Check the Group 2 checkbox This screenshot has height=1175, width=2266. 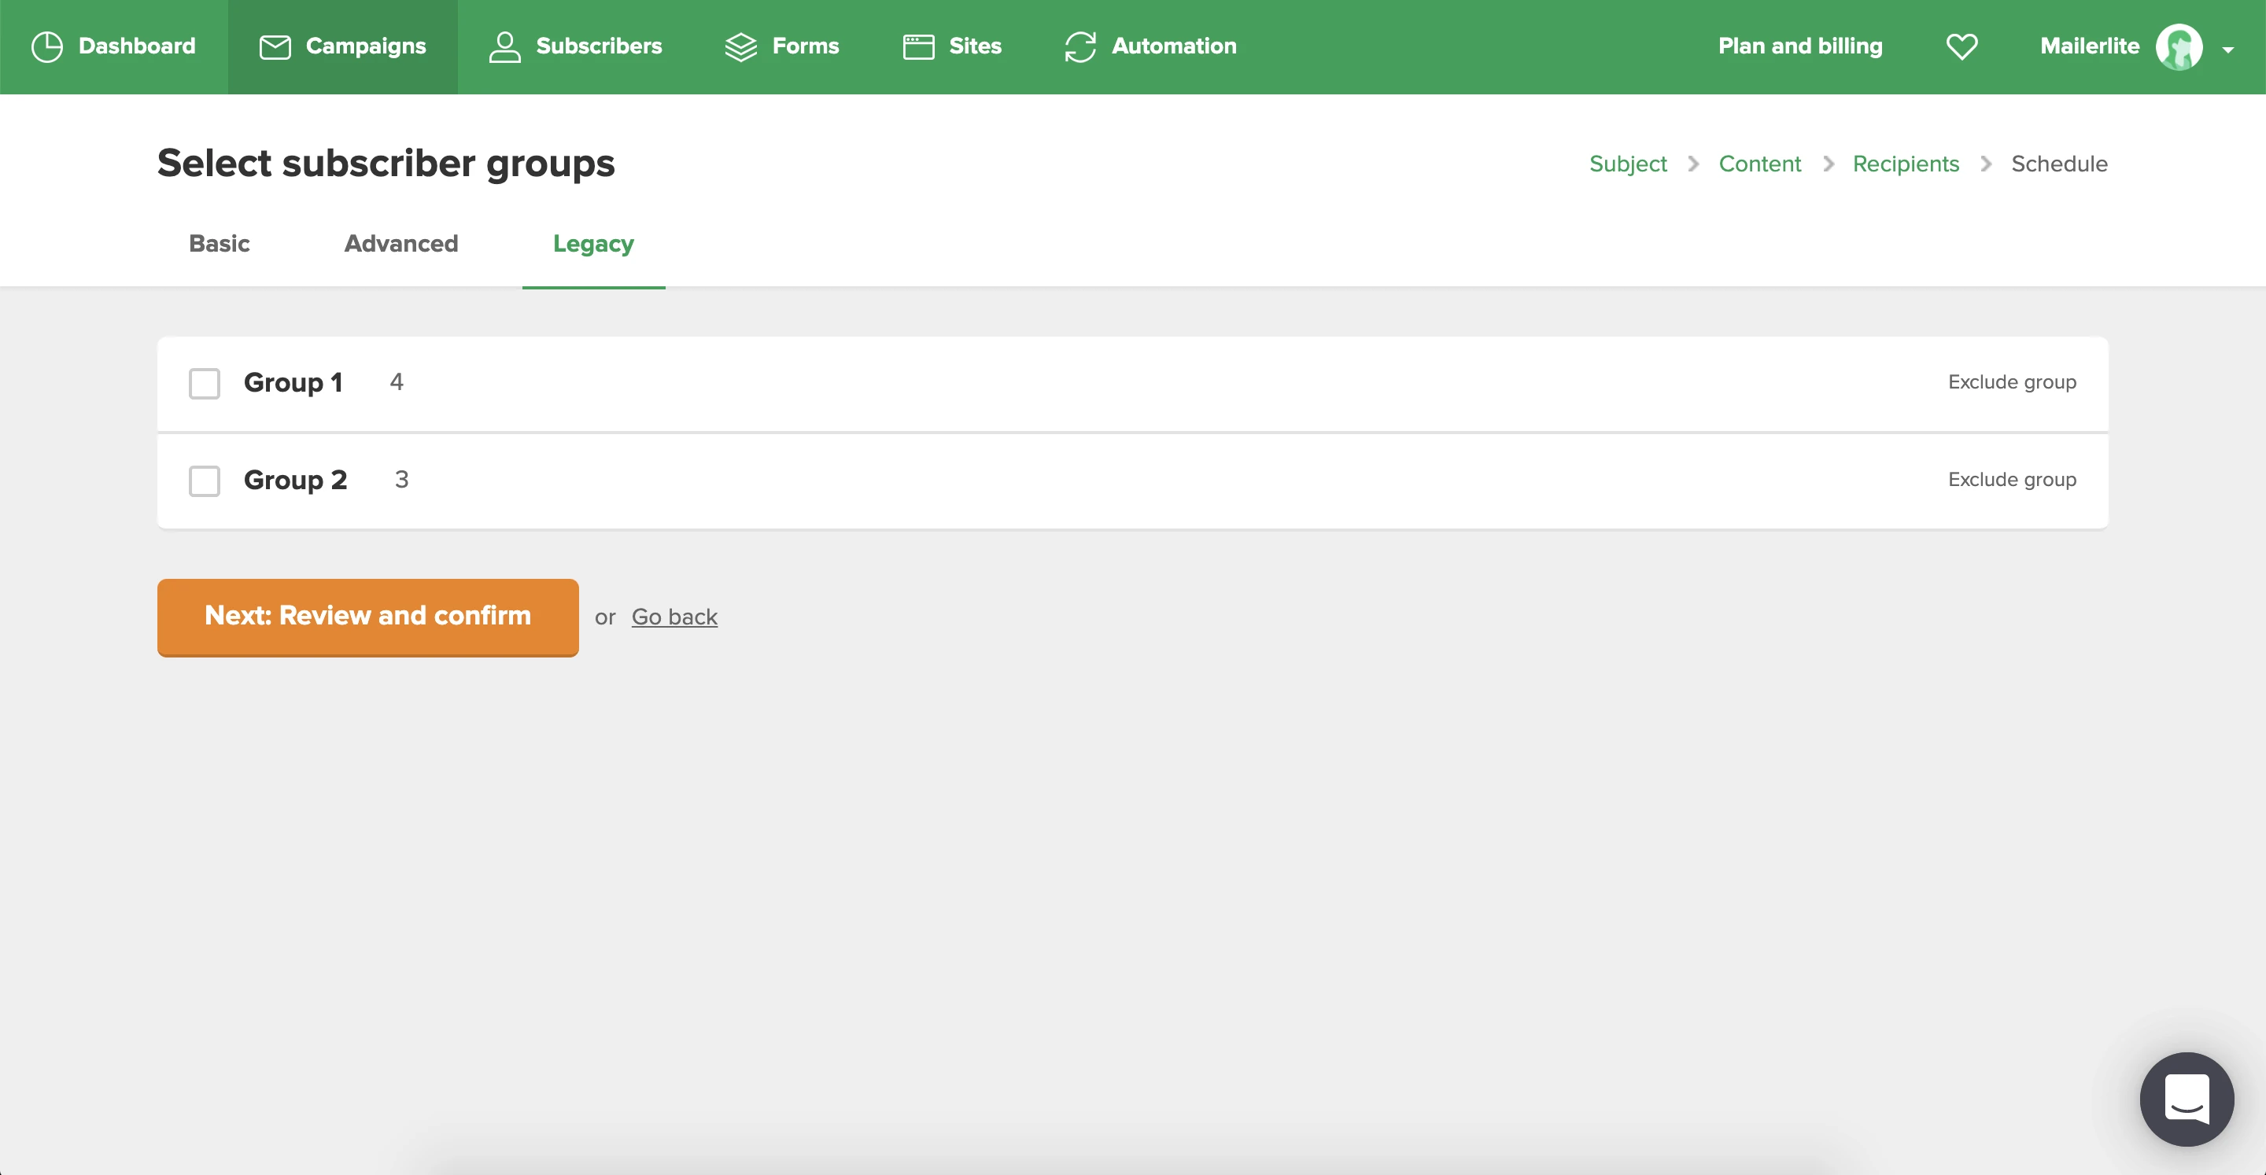pos(204,481)
